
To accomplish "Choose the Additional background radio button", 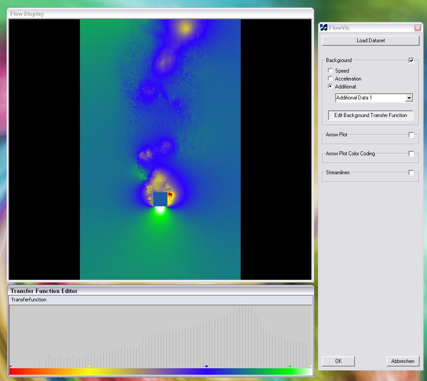I will click(330, 87).
